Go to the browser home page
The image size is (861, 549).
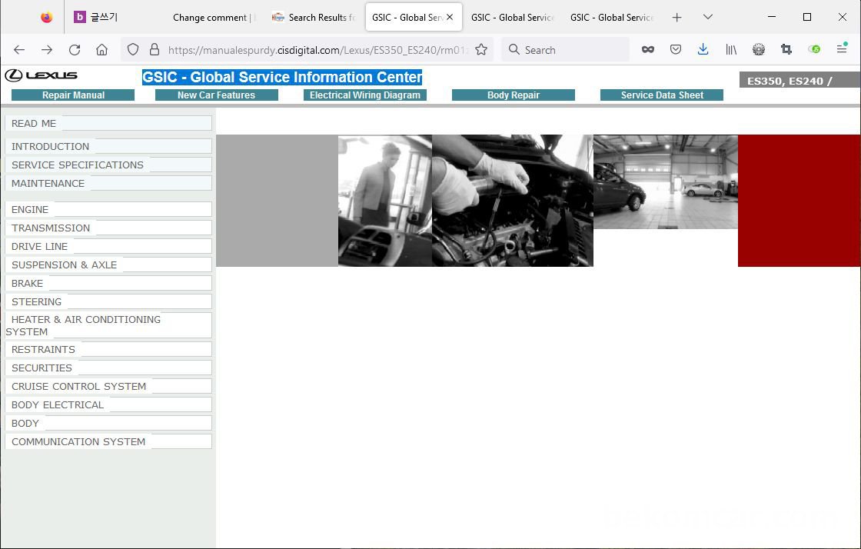pos(101,49)
